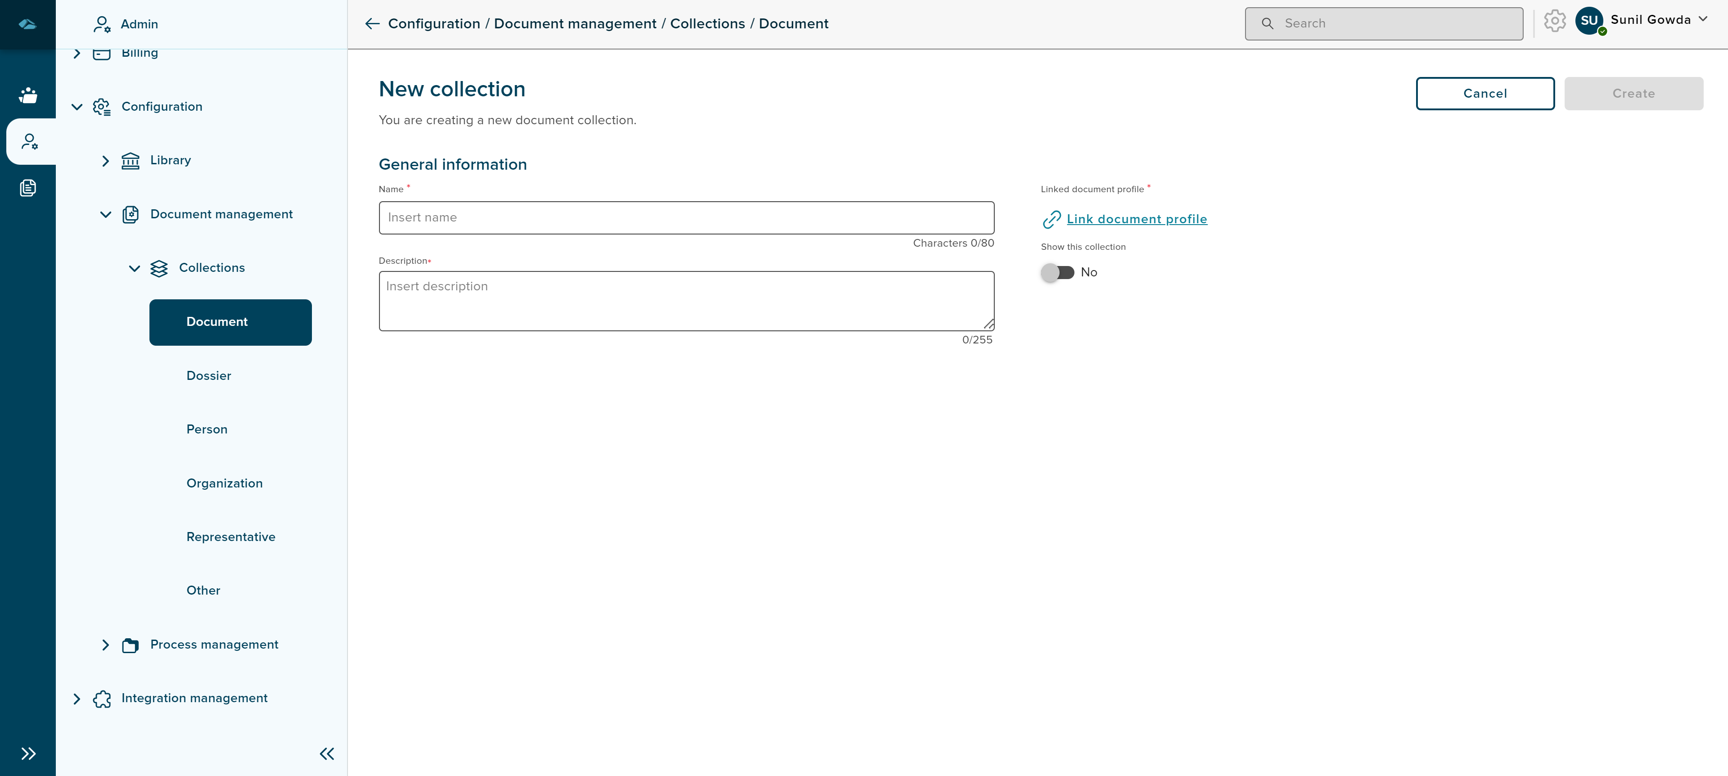Collapse the Configuration section
Screen dimensions: 1728x776
pyautogui.click(x=76, y=107)
